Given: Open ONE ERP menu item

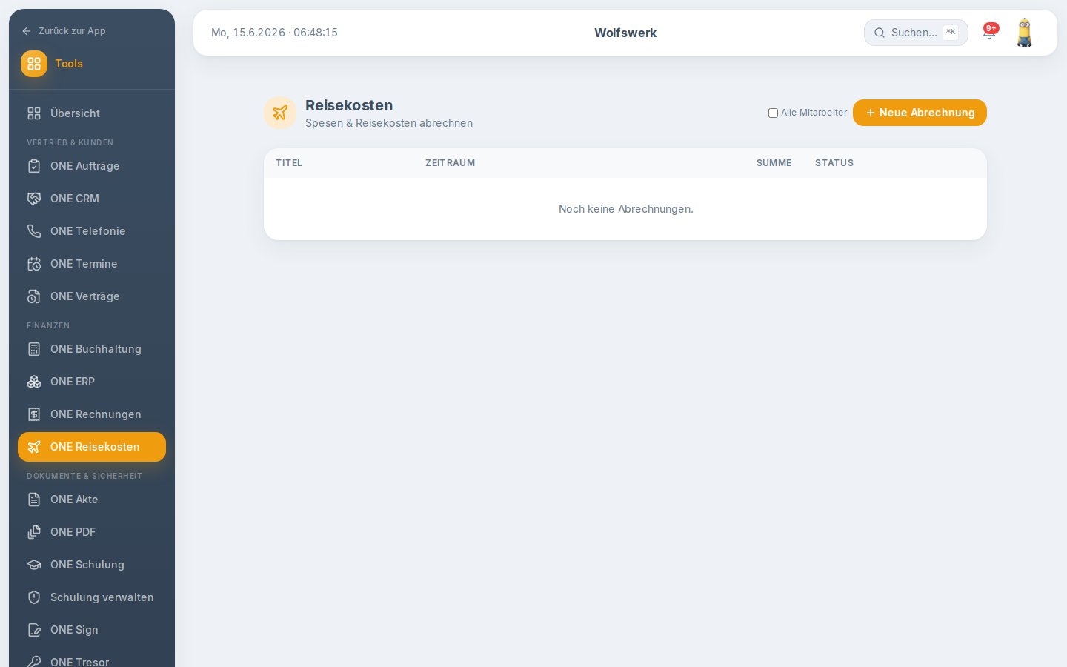Looking at the screenshot, I should click(92, 382).
